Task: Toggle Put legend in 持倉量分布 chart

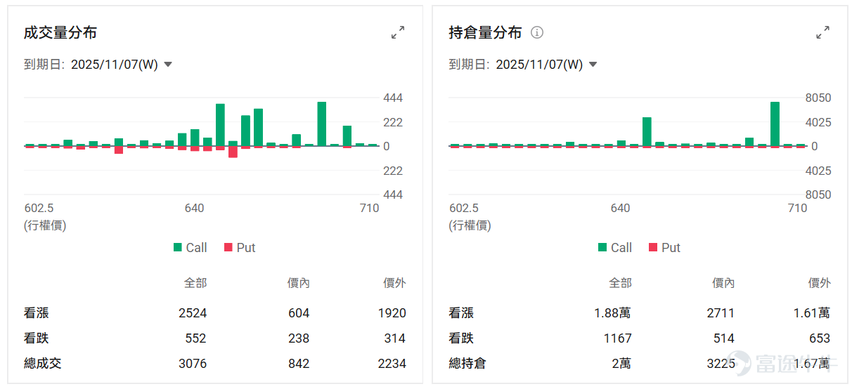Action: 664,247
